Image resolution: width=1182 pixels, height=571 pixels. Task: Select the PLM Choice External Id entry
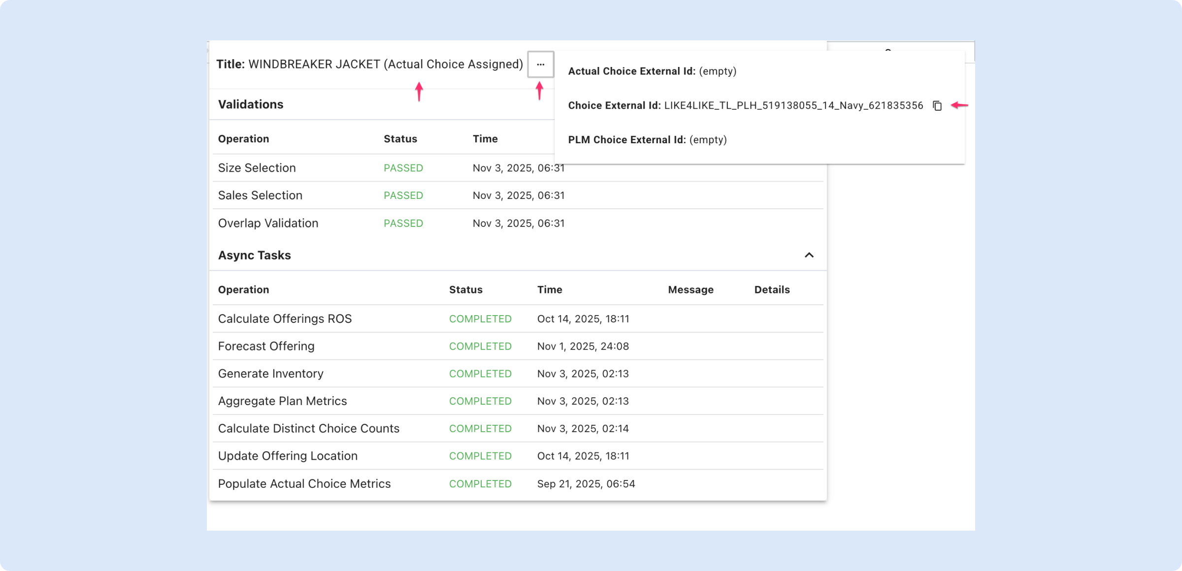(647, 140)
